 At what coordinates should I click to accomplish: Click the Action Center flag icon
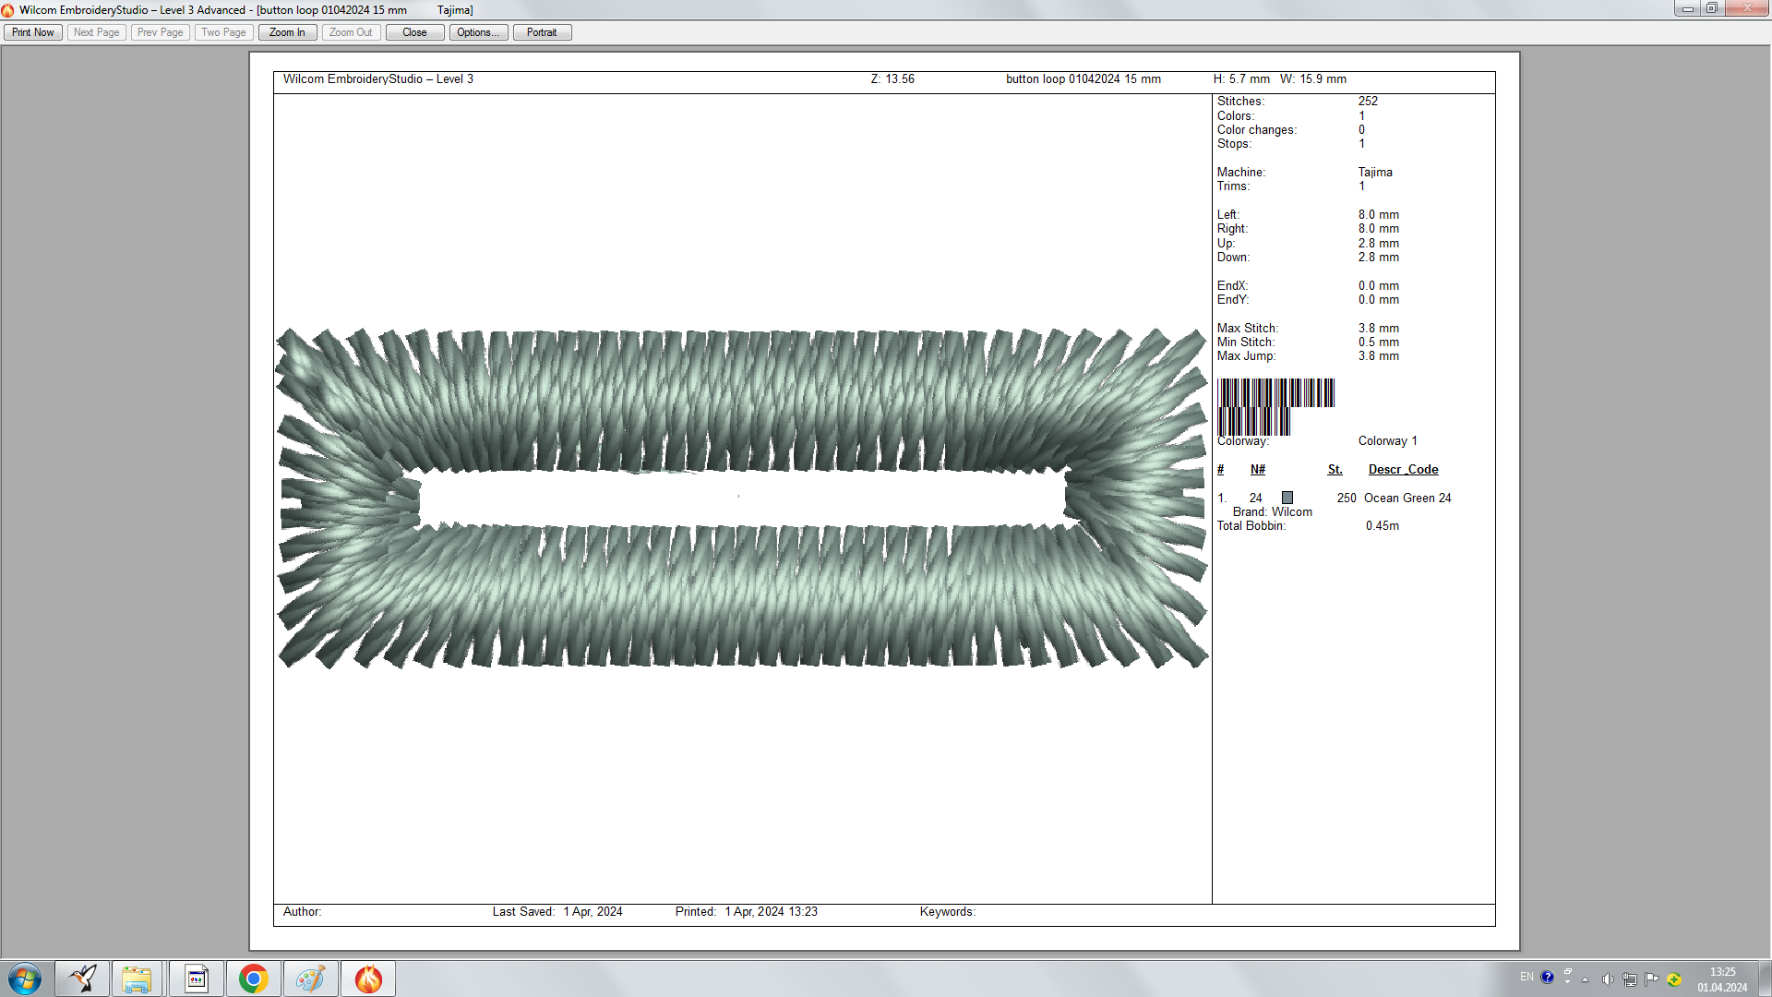1651,979
